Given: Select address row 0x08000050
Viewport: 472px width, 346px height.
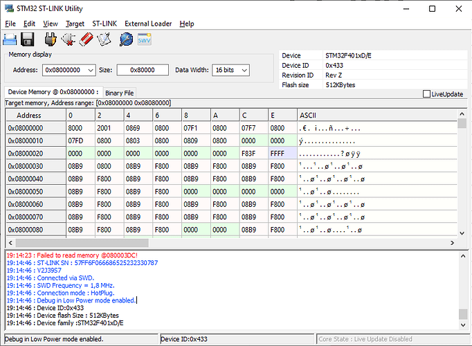Looking at the screenshot, I should tap(36, 192).
